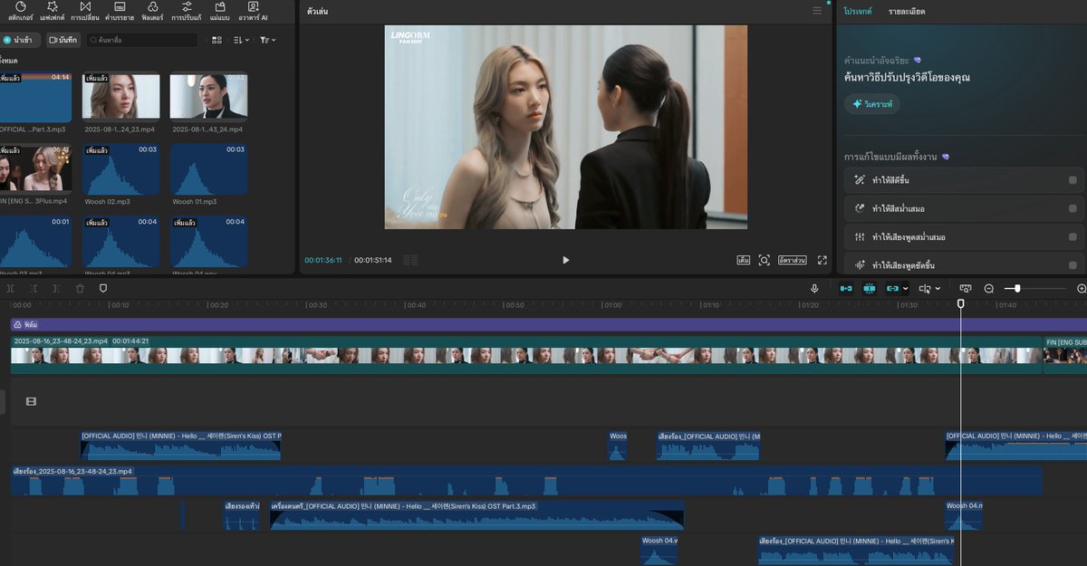Click the timeline cover/preview settings icon
This screenshot has height=566, width=1087.
coord(965,288)
